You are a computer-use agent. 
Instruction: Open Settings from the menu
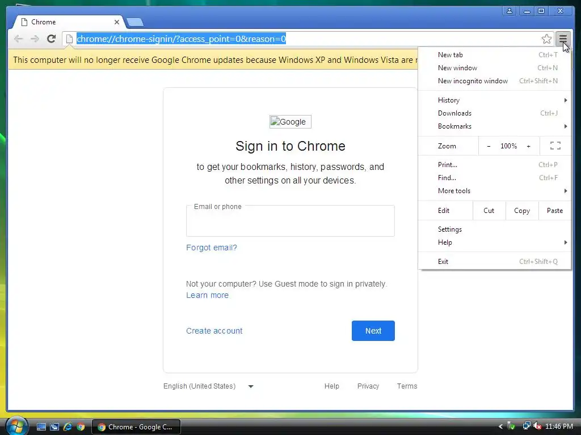pos(495,229)
